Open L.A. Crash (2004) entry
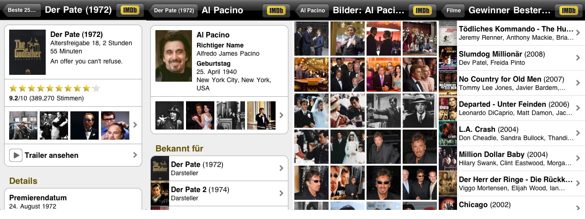This screenshot has width=585, height=219. [x=512, y=133]
